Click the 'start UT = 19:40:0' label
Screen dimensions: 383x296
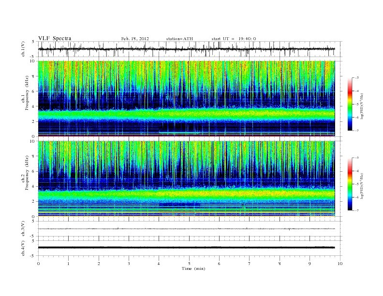coord(234,39)
